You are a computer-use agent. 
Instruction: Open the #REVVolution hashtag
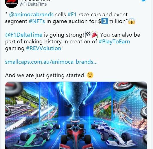[x=44, y=48]
